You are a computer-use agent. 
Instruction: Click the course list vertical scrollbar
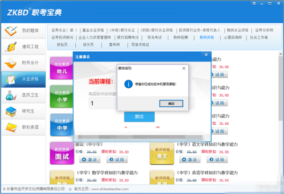[x=280, y=88]
